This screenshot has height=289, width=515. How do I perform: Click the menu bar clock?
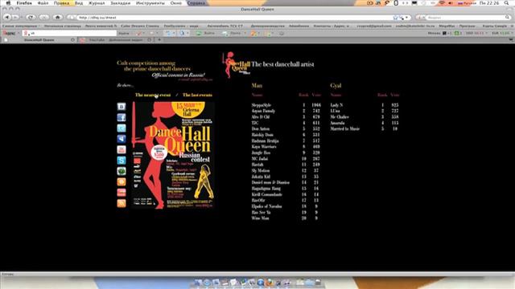pyautogui.click(x=489, y=3)
